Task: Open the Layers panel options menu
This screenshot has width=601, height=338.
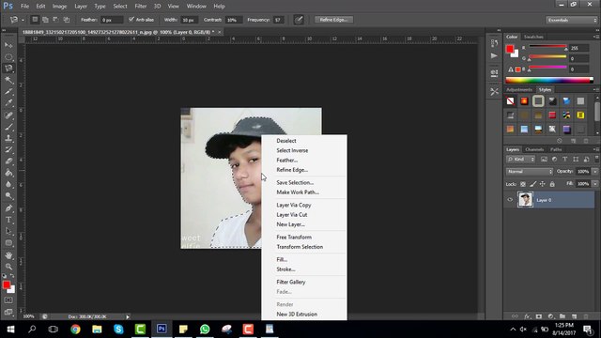Action: (595, 149)
